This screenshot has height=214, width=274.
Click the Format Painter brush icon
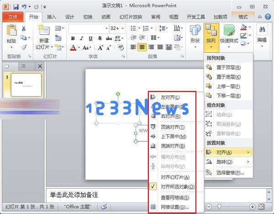point(24,47)
